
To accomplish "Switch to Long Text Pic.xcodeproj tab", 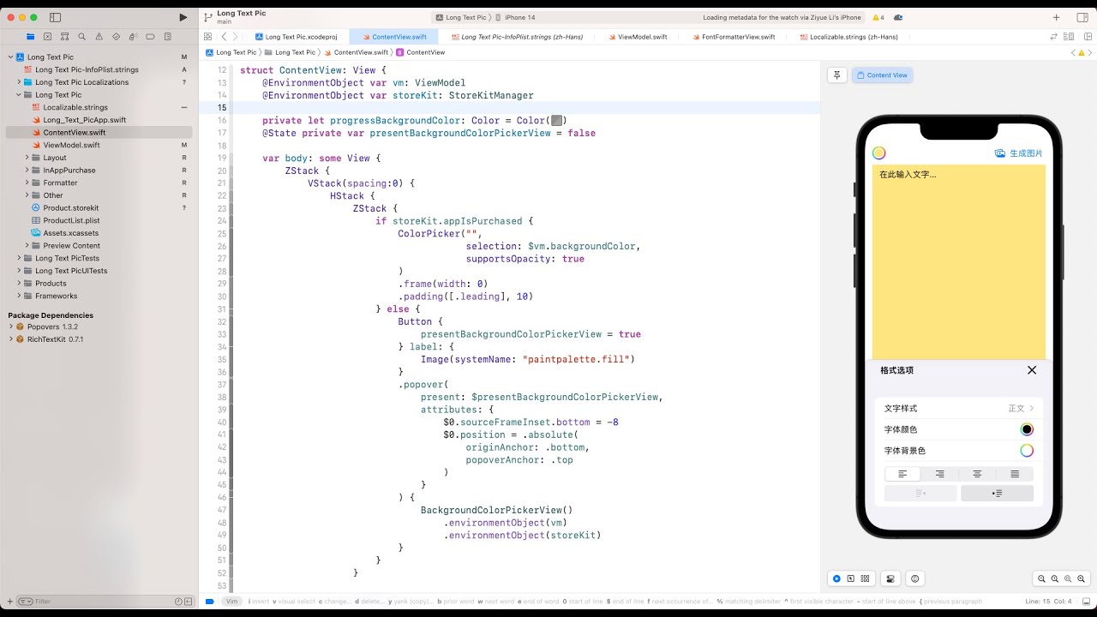I will coord(296,37).
